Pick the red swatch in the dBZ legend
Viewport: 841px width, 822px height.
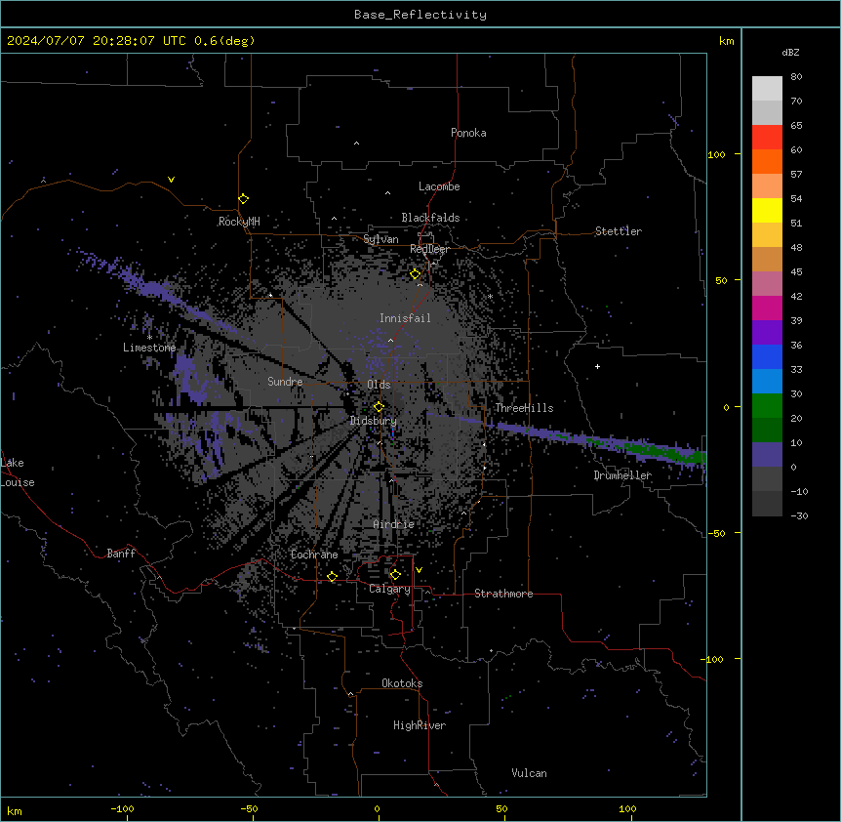point(767,138)
